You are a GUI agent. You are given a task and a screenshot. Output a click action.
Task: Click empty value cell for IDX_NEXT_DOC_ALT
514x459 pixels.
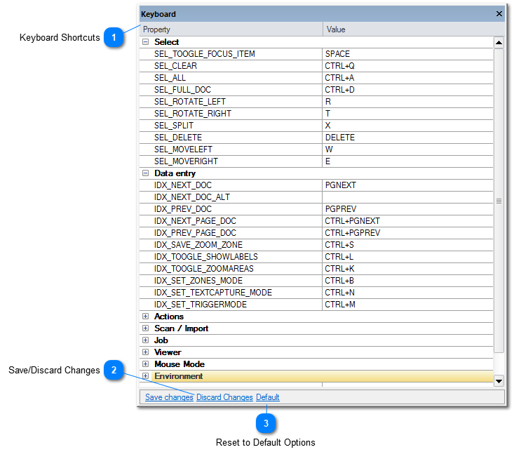click(x=408, y=197)
